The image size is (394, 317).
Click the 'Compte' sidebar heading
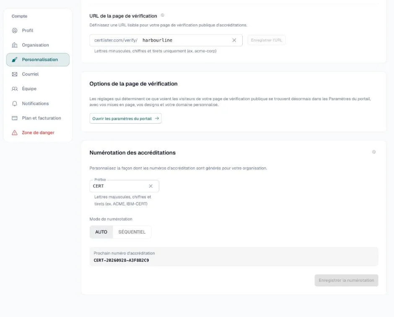(x=19, y=16)
